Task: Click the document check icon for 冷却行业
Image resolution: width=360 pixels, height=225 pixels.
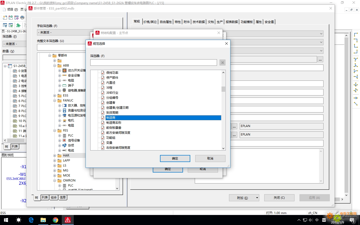Action: click(x=103, y=93)
